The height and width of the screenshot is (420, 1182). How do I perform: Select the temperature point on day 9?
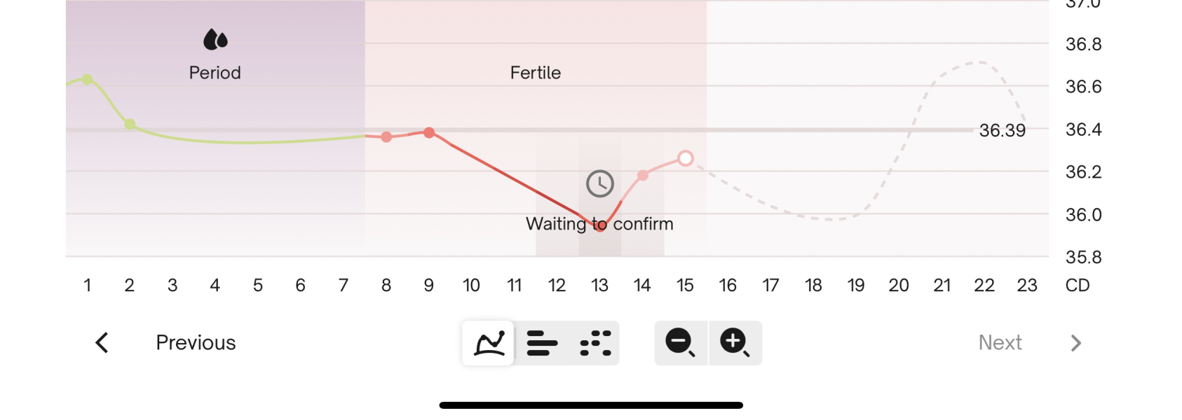(x=429, y=132)
